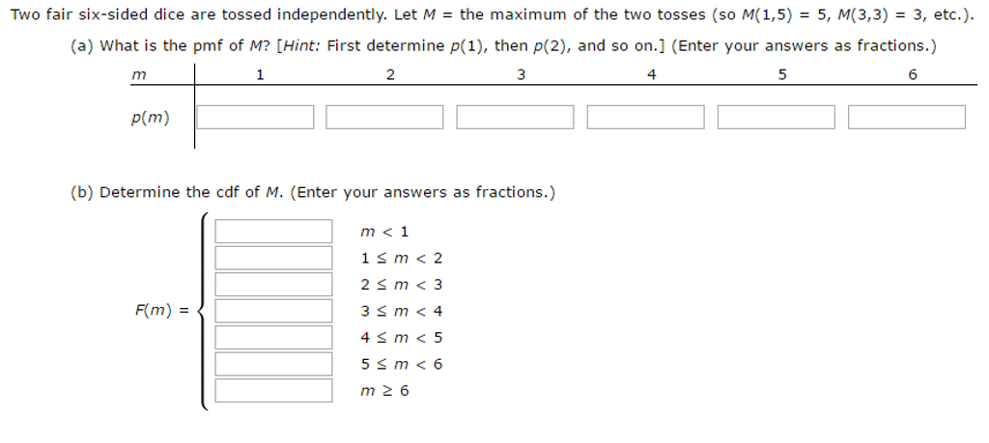This screenshot has width=989, height=443.
Task: Focus the p(m) answer field for m = 6
Action: pyautogui.click(x=907, y=118)
